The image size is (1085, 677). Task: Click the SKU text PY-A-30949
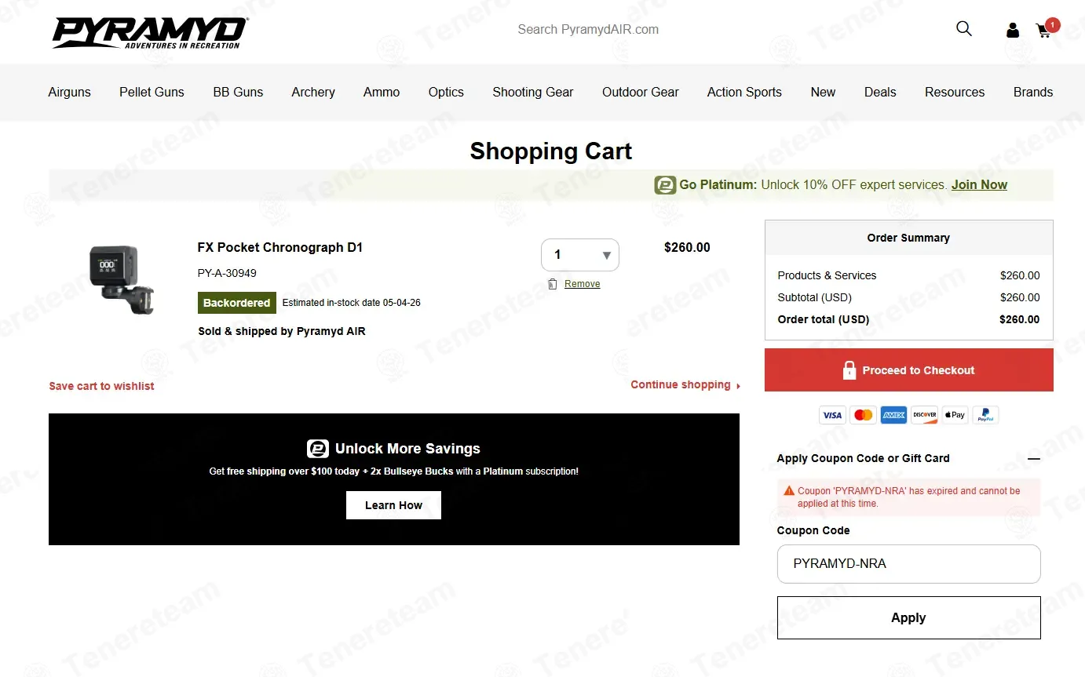[227, 273]
